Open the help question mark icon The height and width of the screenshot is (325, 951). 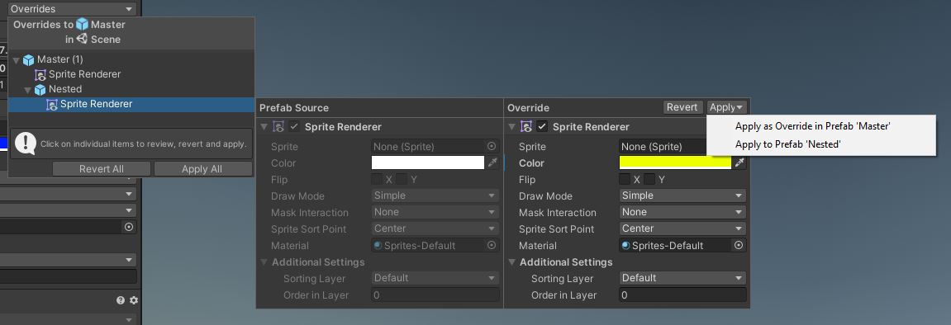point(121,300)
